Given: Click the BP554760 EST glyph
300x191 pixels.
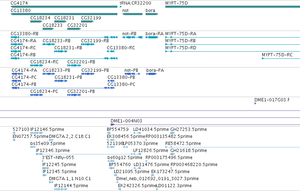Looking at the screenshot, I should (x=111, y=168).
